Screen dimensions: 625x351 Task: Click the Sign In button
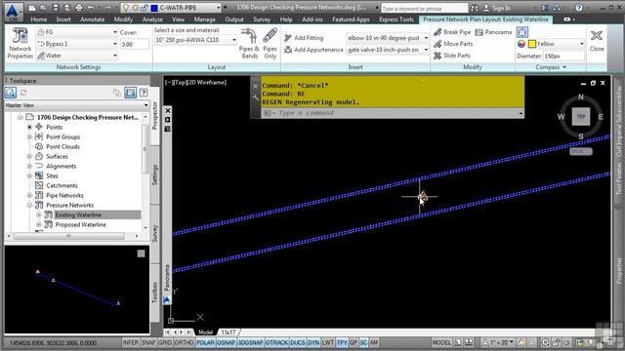click(497, 8)
